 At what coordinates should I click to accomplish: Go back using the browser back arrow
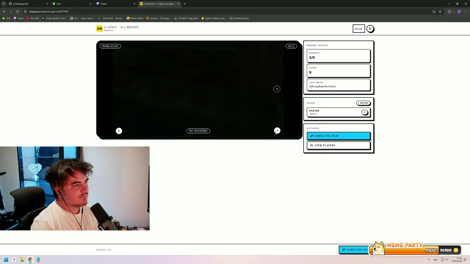pyautogui.click(x=4, y=11)
